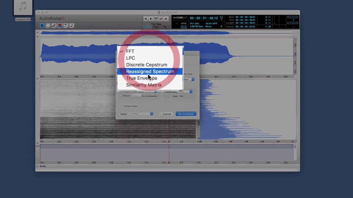The width and height of the screenshot is (353, 198).
Task: Select the pencil drawing tool
Action: click(x=54, y=26)
